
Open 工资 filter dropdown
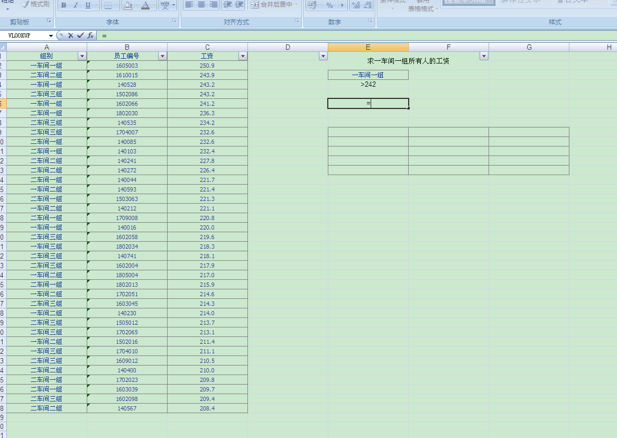tap(243, 56)
